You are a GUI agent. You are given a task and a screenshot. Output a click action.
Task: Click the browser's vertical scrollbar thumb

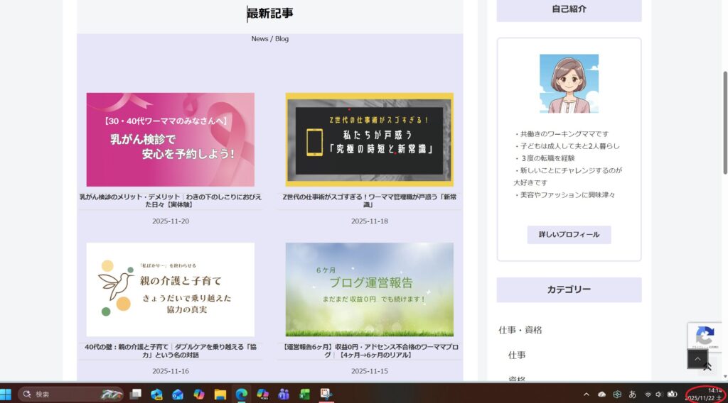(x=724, y=121)
